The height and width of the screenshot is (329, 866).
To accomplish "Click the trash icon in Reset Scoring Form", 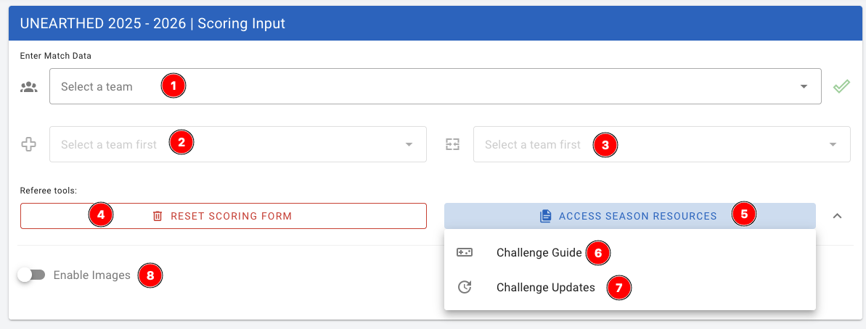I will (x=158, y=216).
